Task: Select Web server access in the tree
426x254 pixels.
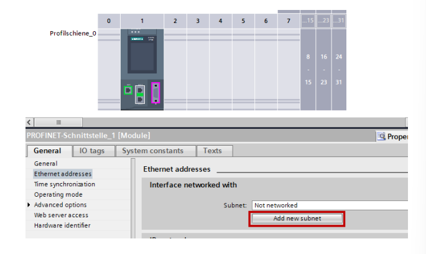Action: tap(62, 215)
